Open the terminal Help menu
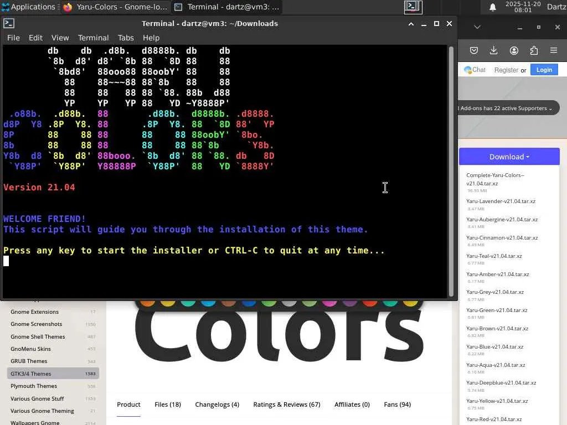567x425 pixels. coord(151,38)
